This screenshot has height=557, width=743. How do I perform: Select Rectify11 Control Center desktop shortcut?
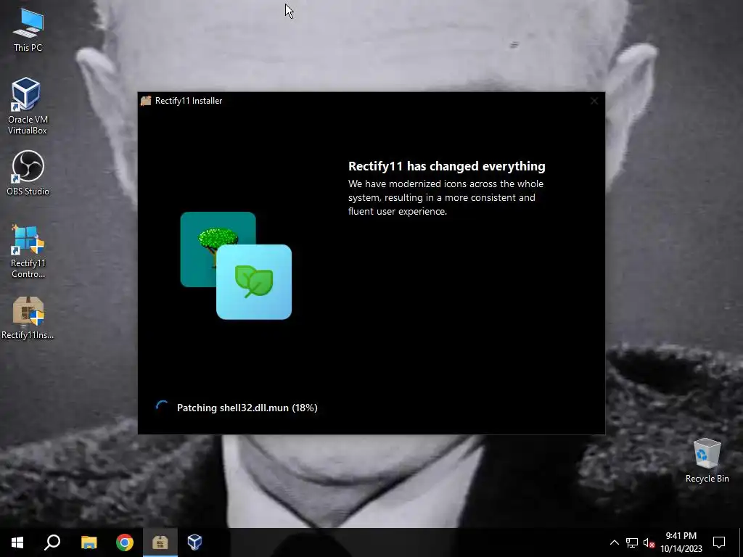tap(28, 251)
